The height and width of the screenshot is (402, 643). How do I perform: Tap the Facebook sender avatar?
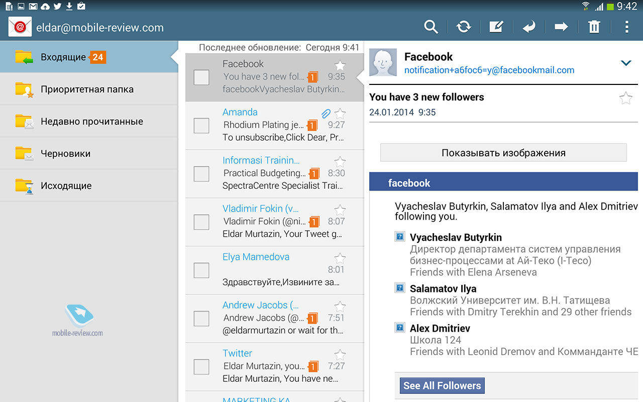[x=383, y=63]
